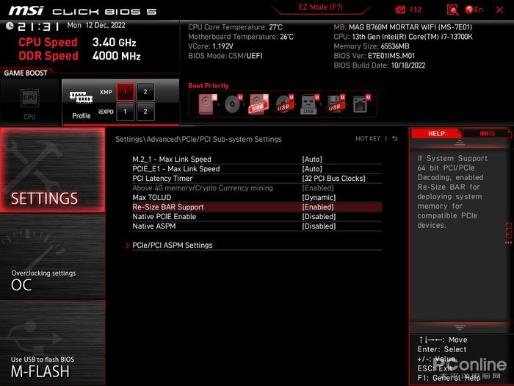
Task: Change PCI Latency Timer value option
Action: pyautogui.click(x=333, y=179)
